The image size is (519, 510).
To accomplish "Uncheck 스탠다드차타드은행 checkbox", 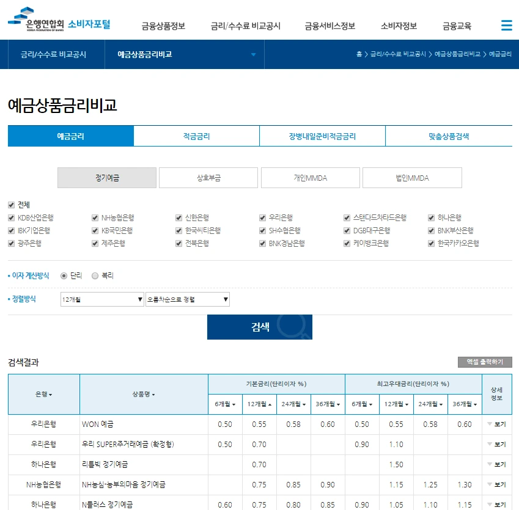I will [347, 217].
